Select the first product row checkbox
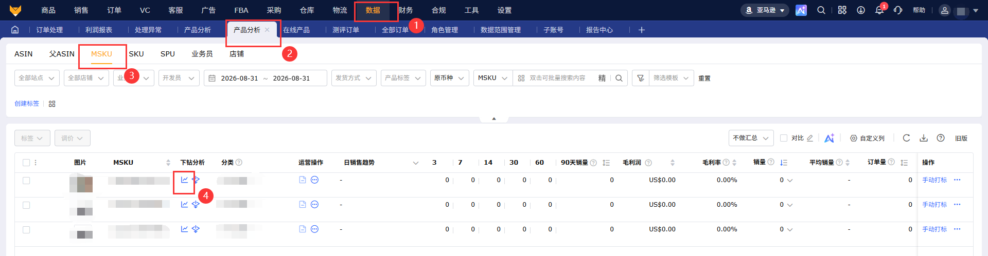This screenshot has width=988, height=256. 26,181
